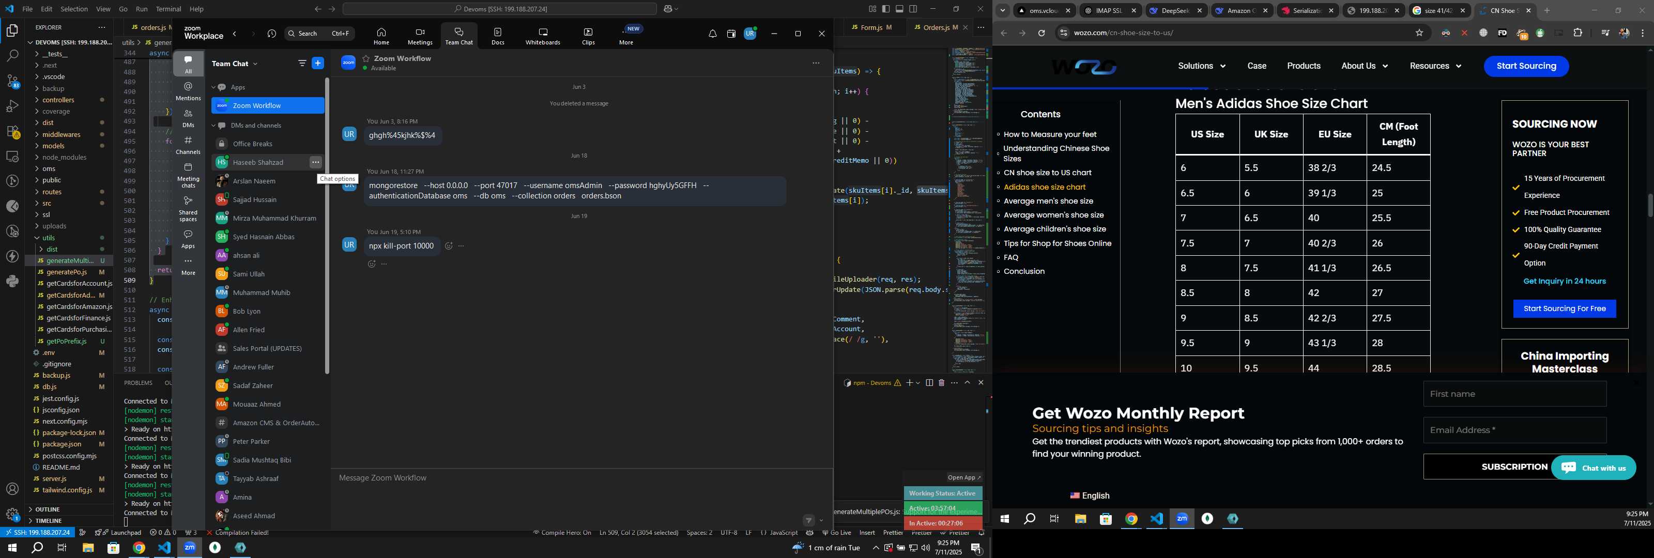Image resolution: width=1654 pixels, height=558 pixels.
Task: Open Extensions view in VS Code activity bar
Action: [x=12, y=132]
